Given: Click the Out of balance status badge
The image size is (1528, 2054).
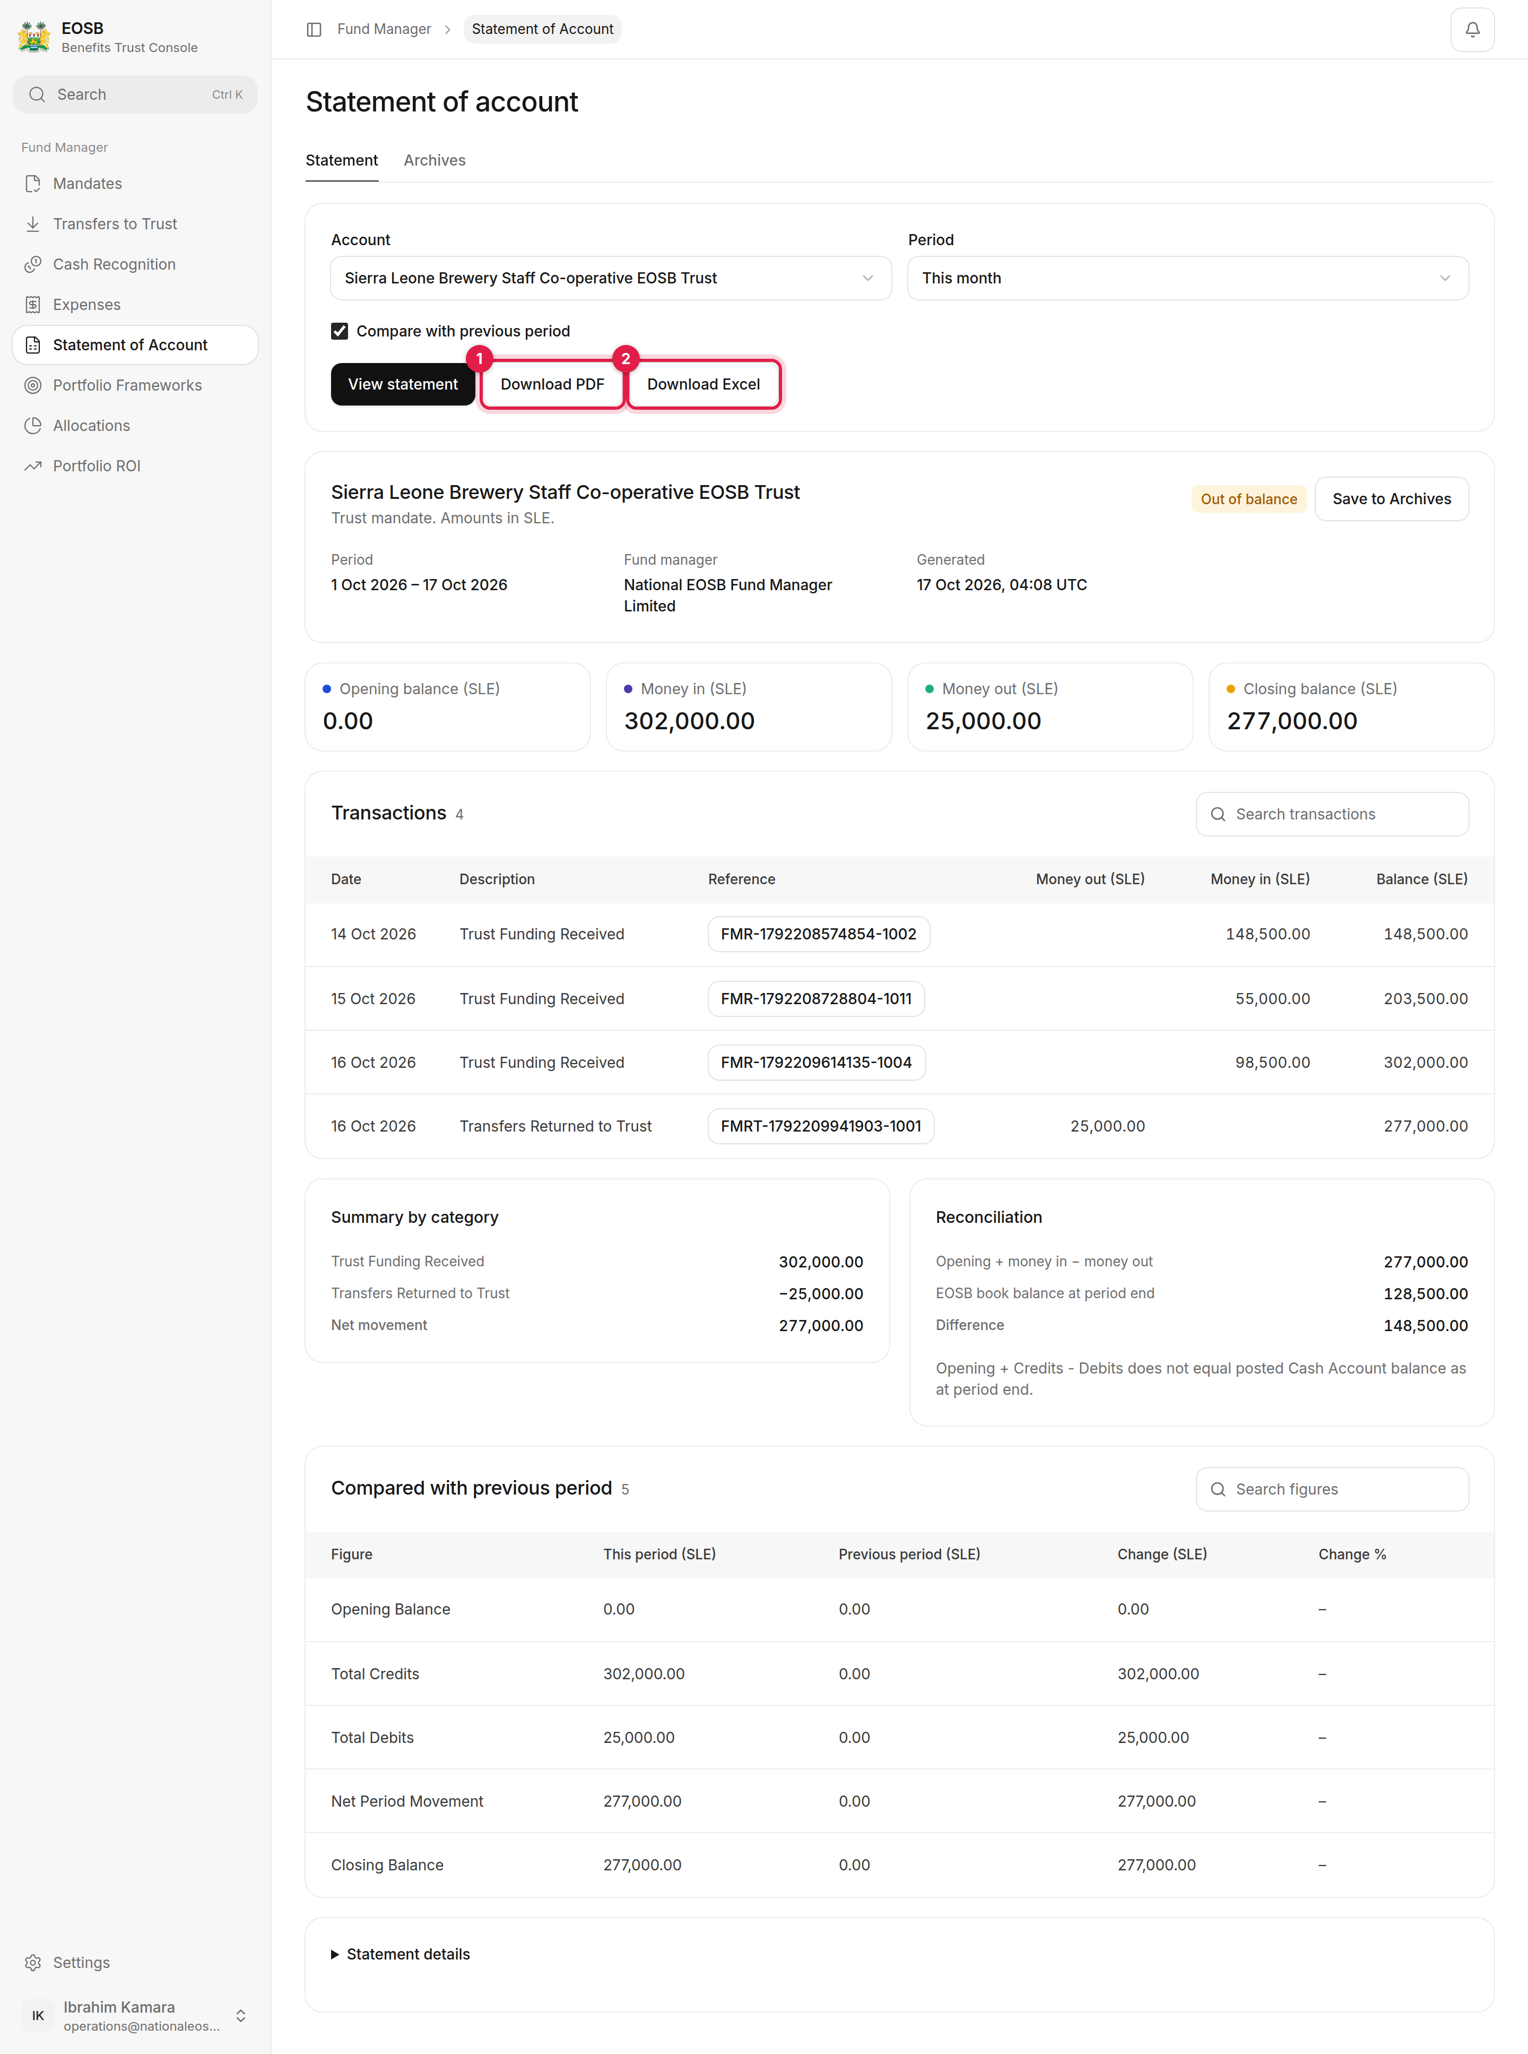Looking at the screenshot, I should (x=1249, y=499).
